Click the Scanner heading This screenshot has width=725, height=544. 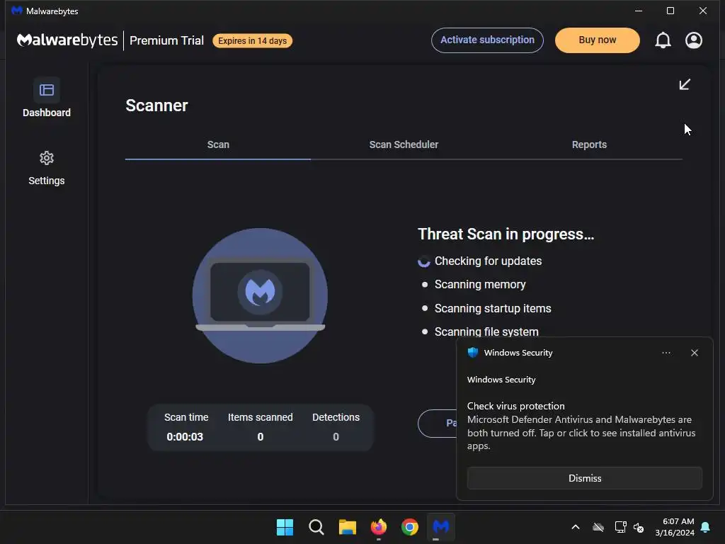tap(156, 106)
